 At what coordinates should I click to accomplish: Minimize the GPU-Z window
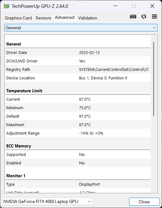click(116, 6)
